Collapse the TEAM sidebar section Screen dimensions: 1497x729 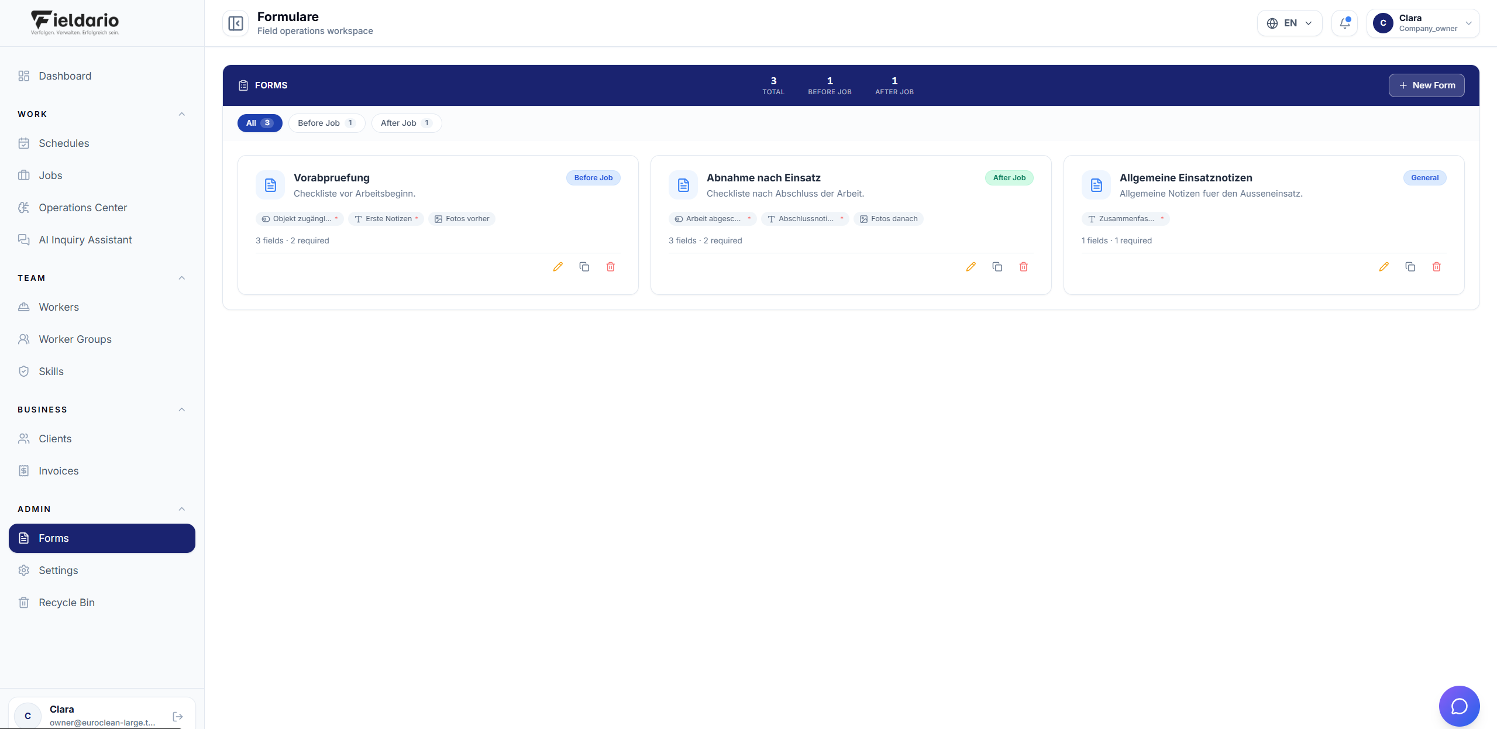[181, 278]
